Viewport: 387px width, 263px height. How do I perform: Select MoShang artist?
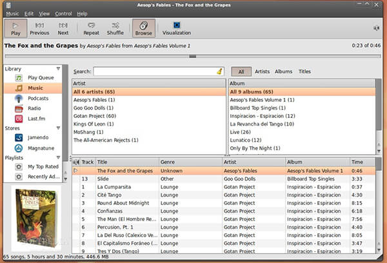tap(149, 132)
